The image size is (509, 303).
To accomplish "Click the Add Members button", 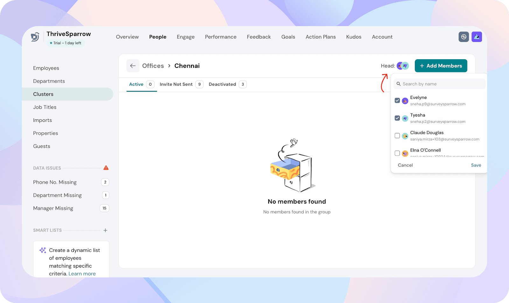I will click(441, 66).
